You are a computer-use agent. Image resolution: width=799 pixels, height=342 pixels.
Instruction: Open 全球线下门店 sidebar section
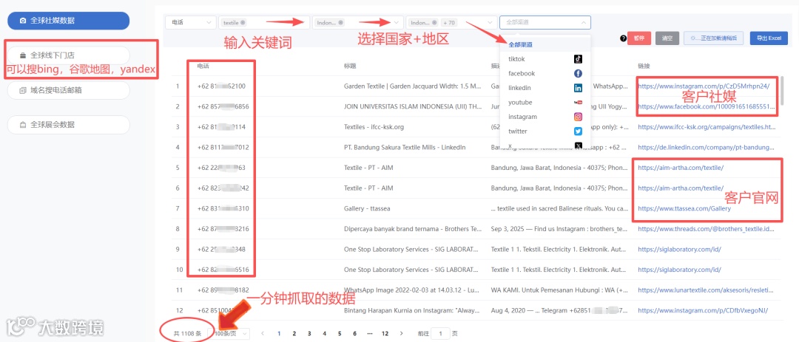pyautogui.click(x=68, y=55)
